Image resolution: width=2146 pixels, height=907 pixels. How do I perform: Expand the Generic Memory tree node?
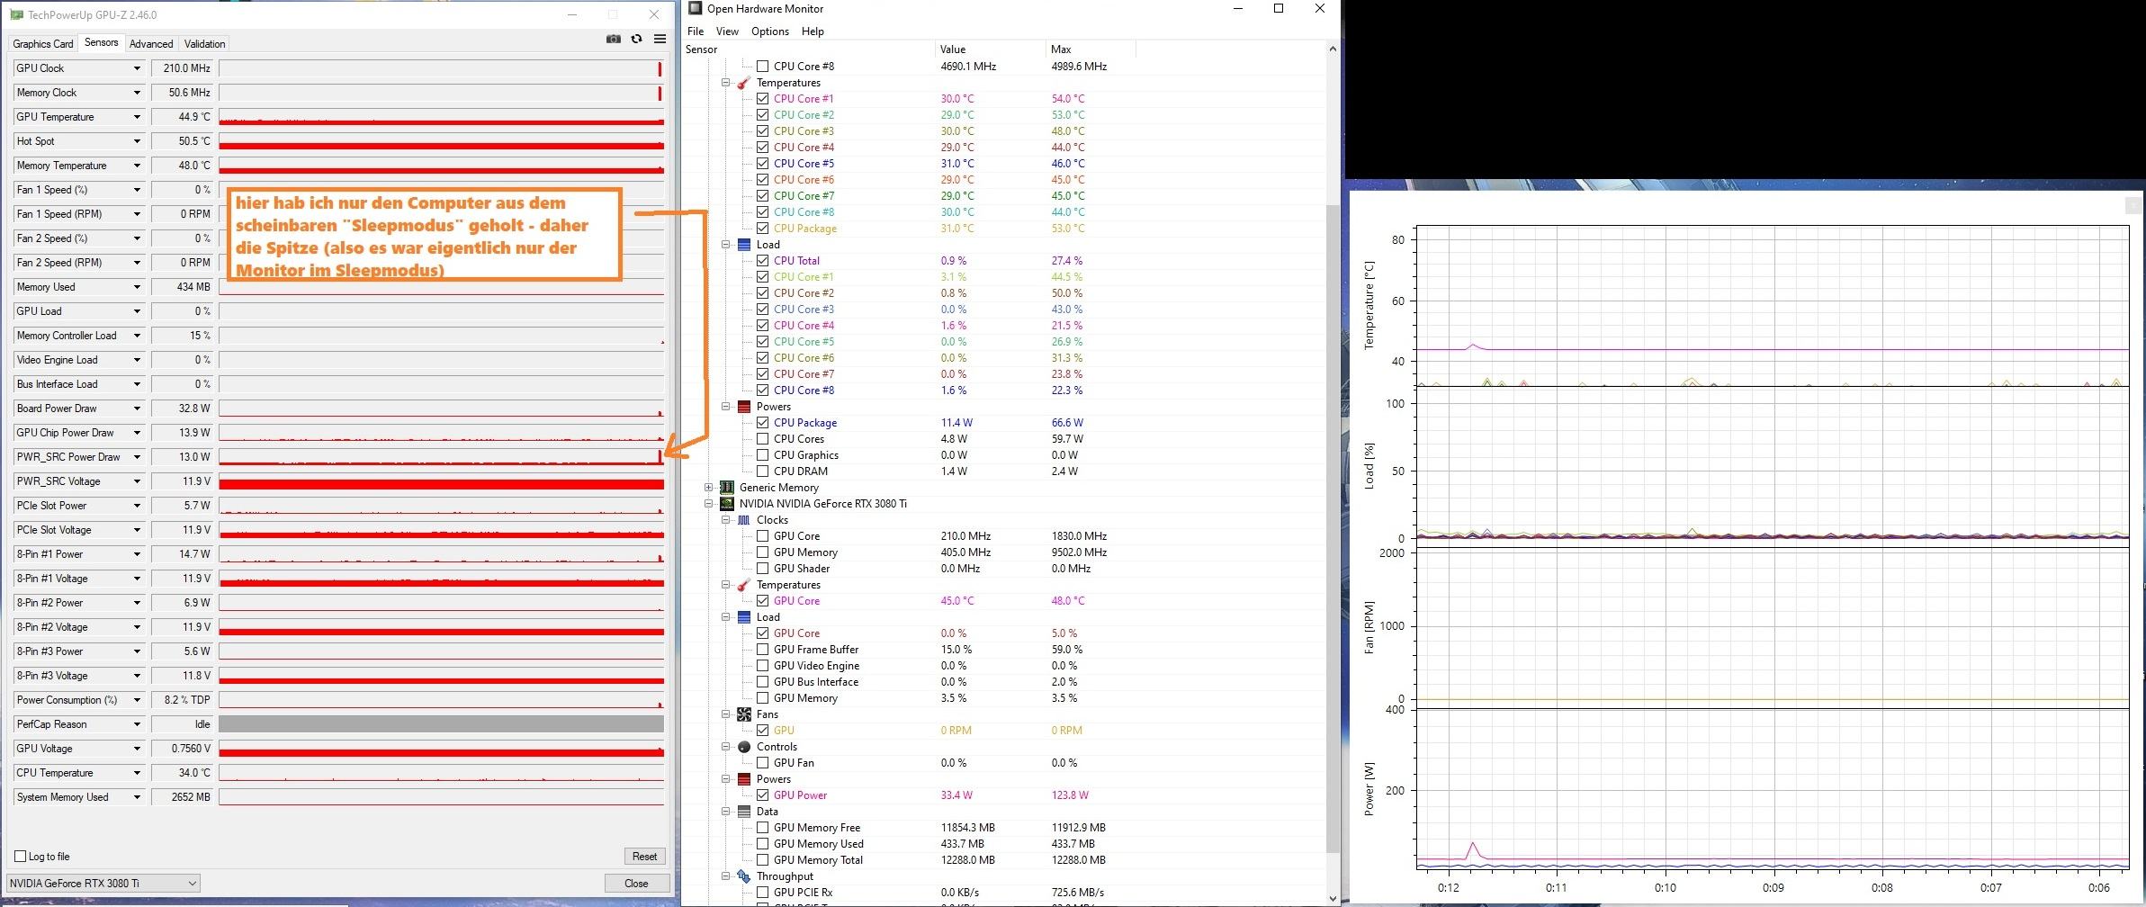[x=709, y=488]
